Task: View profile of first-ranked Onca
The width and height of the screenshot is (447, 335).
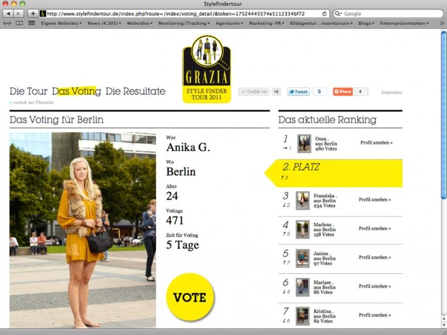Action: [x=377, y=143]
